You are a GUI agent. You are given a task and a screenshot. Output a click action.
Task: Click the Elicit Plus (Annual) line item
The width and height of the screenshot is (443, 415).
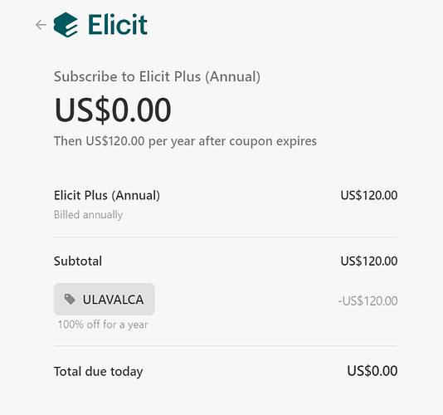(107, 195)
